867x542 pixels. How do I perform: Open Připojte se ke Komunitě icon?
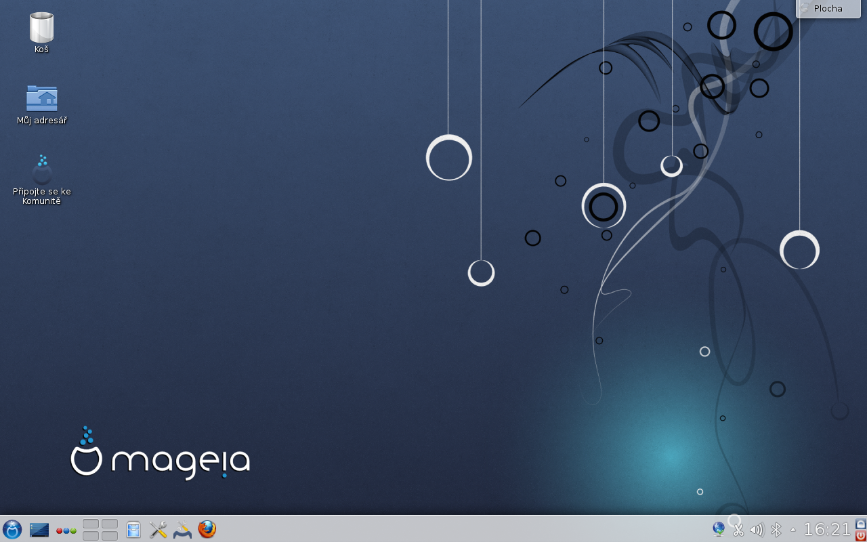pyautogui.click(x=42, y=180)
